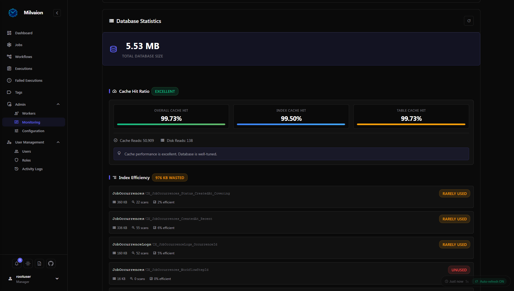This screenshot has height=291, width=514.
Task: Click the Dashboard icon in sidebar
Action: tap(9, 33)
